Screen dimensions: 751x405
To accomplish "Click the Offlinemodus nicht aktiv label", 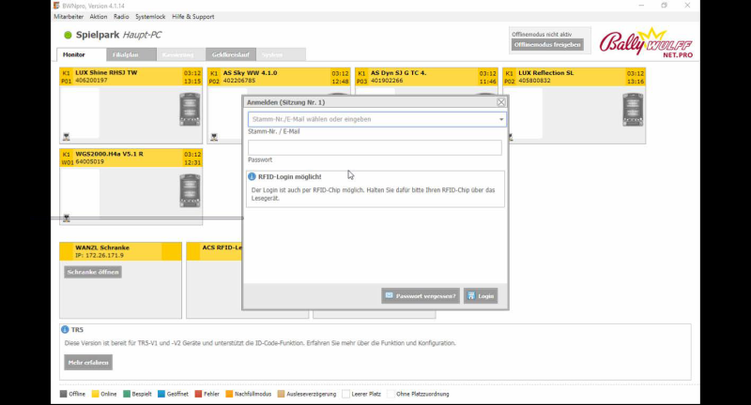I will pos(542,35).
